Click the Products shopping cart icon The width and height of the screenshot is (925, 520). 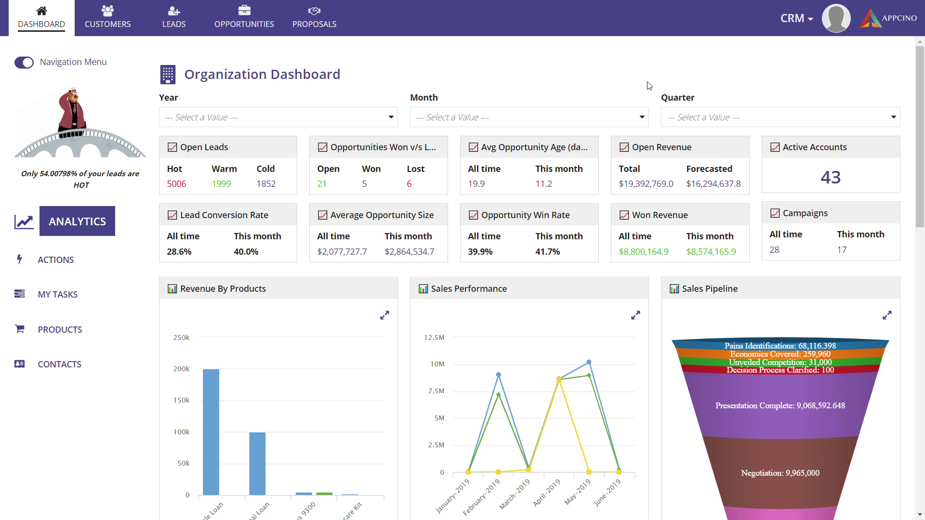[20, 329]
